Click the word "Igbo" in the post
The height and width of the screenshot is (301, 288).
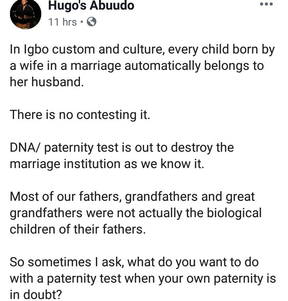[35, 50]
